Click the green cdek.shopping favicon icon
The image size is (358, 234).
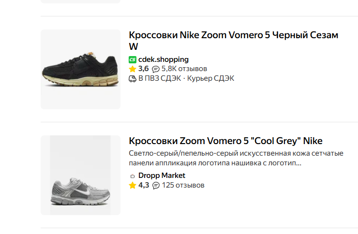click(133, 59)
